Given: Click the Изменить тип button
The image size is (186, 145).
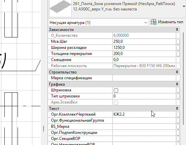Looking at the screenshot, I should click(167, 22).
